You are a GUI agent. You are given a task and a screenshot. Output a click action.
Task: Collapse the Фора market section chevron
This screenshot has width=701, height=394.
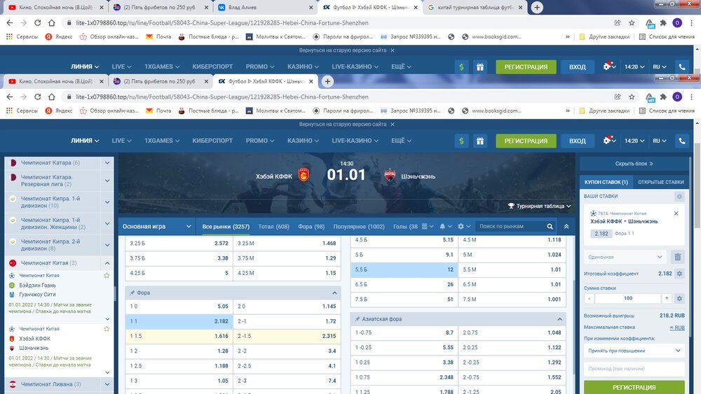[x=334, y=293]
